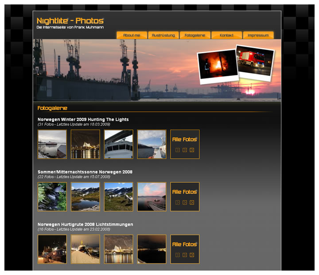Click first arrow icon under Sommer 2008 Alle Fotos

(178, 203)
